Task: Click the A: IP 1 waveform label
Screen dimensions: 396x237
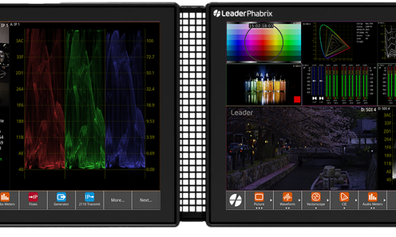Action: point(15,25)
